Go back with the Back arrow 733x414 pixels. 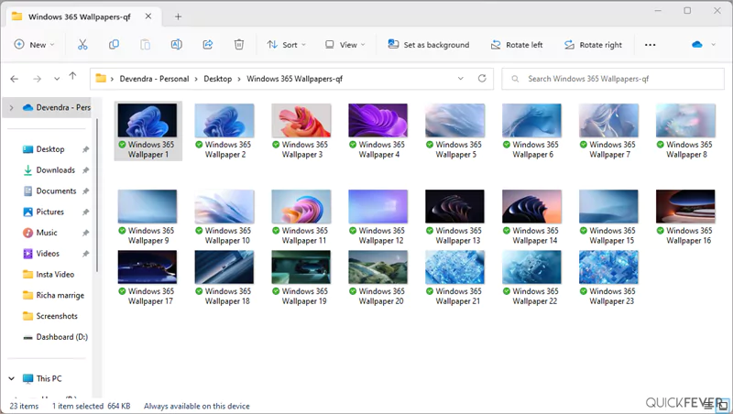point(15,79)
